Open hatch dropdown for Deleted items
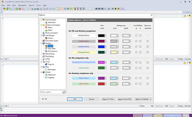The height and width of the screenshot is (117, 192). [x=130, y=47]
